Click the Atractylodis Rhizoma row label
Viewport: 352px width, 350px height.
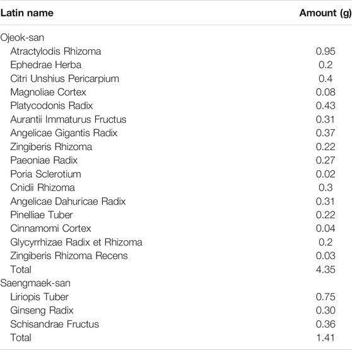pyautogui.click(x=56, y=51)
